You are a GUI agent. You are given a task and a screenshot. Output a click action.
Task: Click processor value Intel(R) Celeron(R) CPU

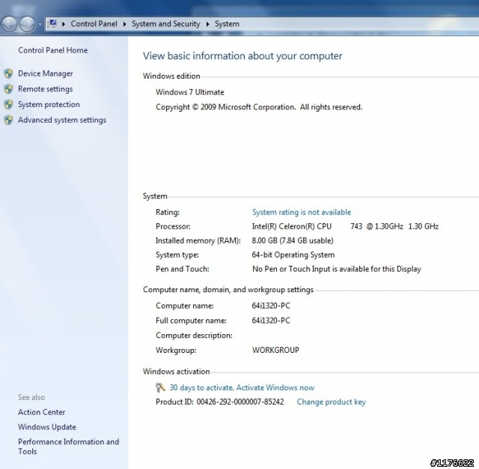pyautogui.click(x=345, y=226)
